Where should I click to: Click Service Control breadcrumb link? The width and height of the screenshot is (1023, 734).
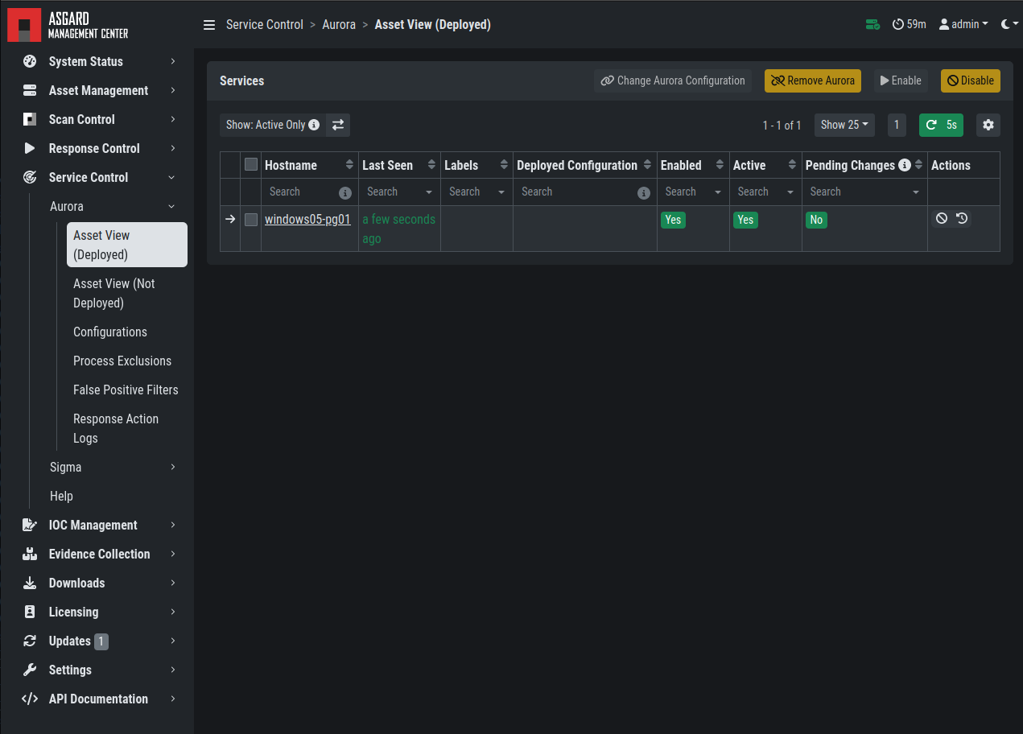pyautogui.click(x=265, y=25)
